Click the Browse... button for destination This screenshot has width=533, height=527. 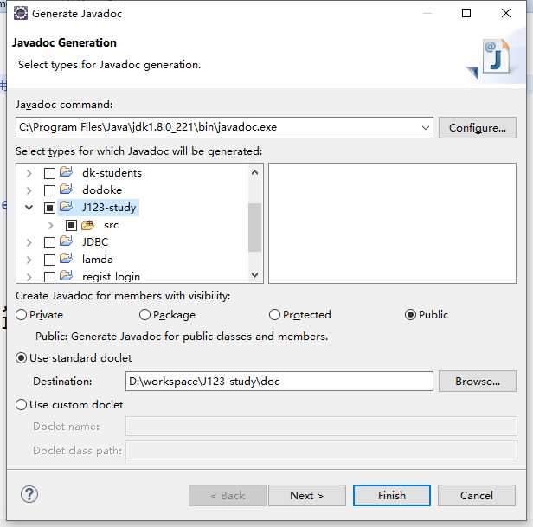click(x=478, y=382)
